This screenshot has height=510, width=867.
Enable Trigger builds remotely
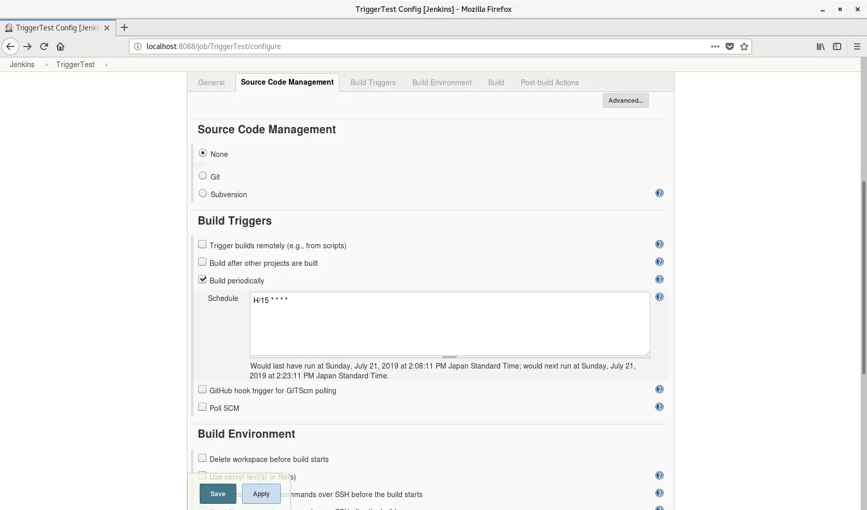click(x=202, y=244)
